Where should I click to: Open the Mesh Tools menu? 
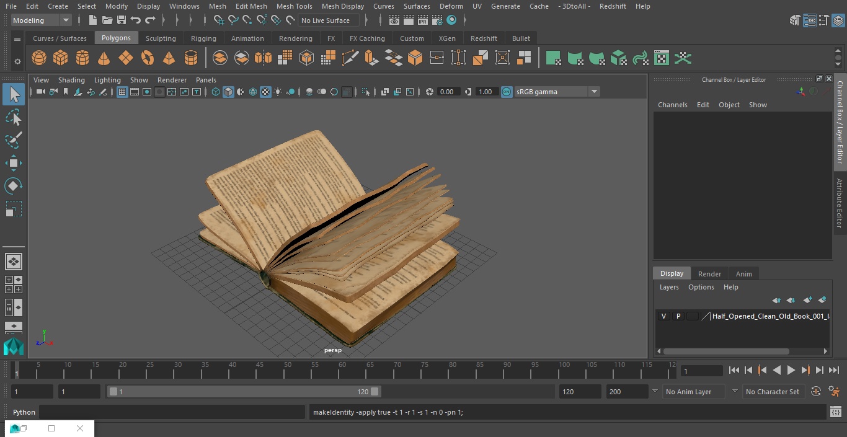point(294,6)
